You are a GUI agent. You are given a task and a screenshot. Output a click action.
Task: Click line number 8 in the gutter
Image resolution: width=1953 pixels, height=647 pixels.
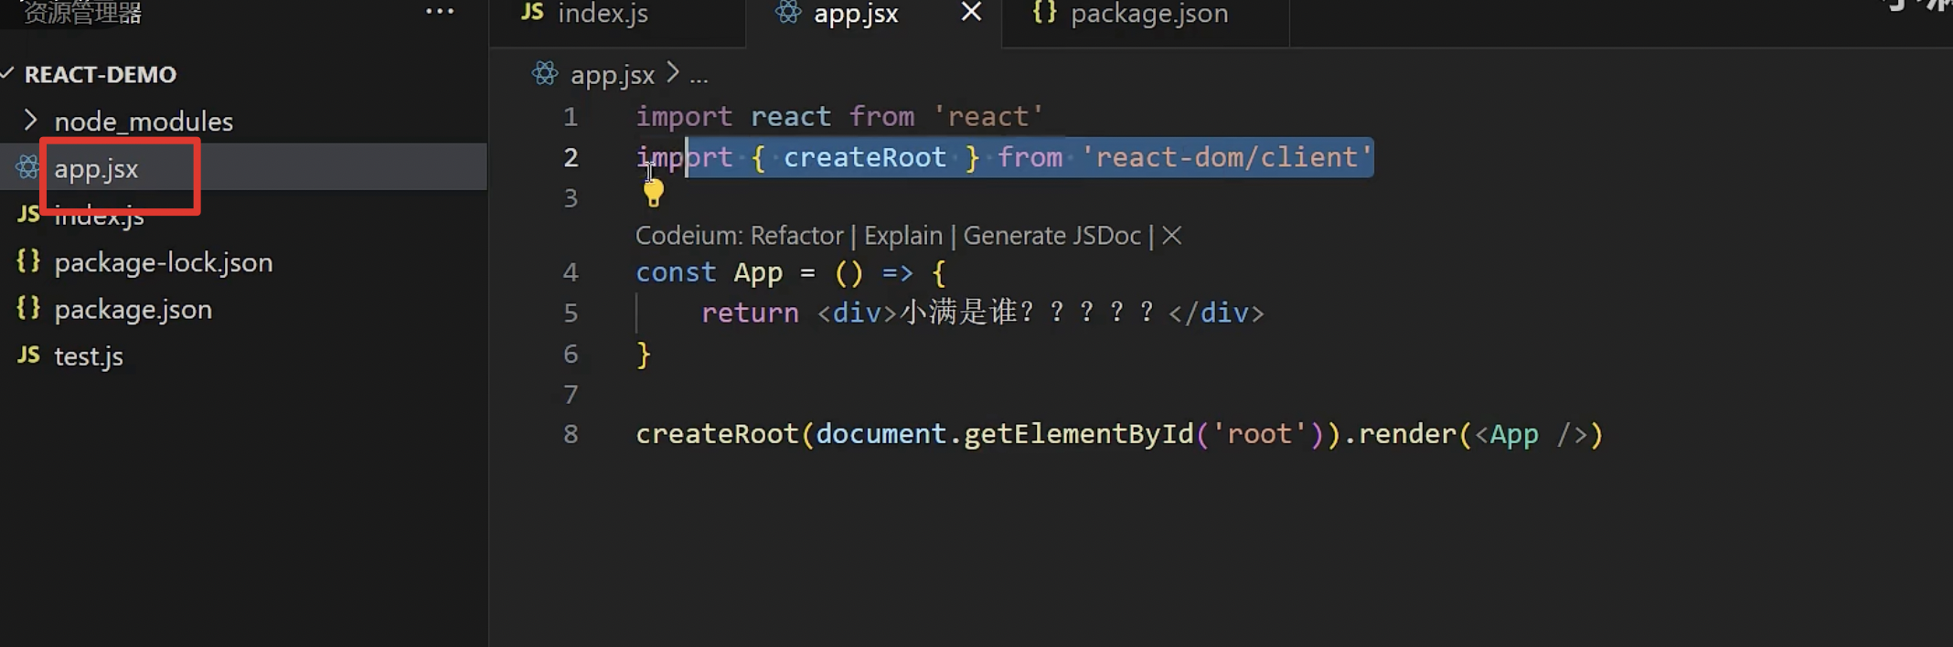(571, 434)
